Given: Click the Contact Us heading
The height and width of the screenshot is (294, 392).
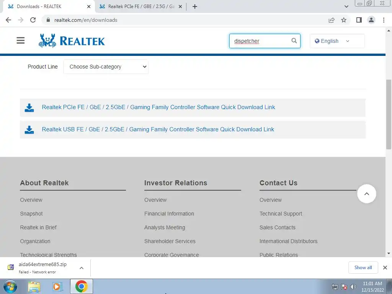Looking at the screenshot, I should 279,183.
